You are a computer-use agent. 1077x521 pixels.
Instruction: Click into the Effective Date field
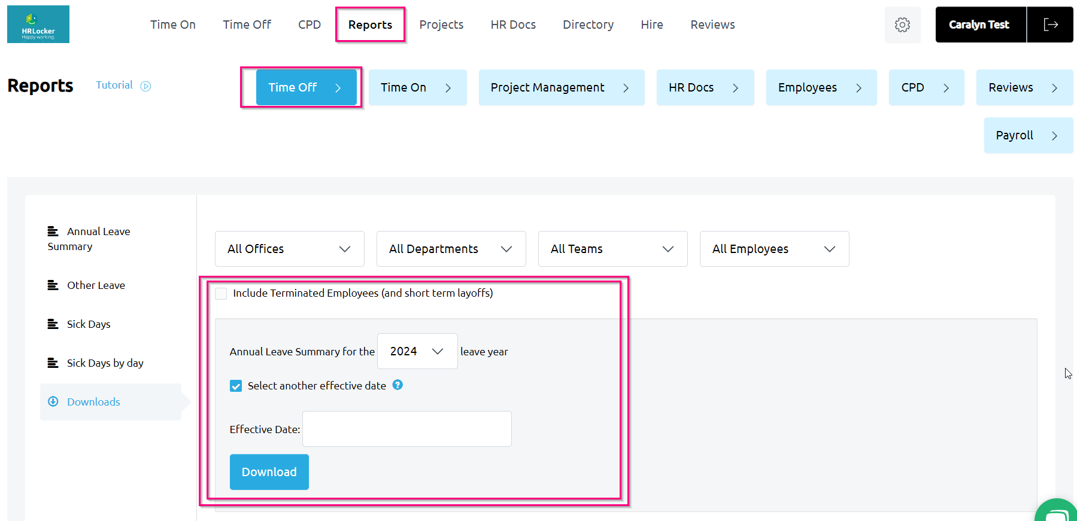click(x=406, y=429)
